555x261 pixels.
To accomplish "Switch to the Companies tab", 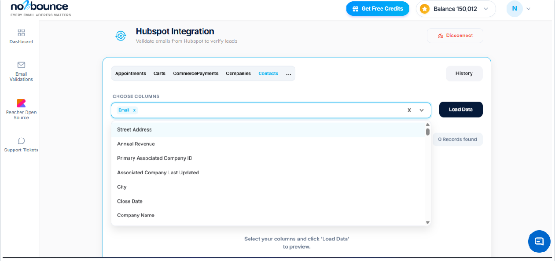I will (x=239, y=74).
